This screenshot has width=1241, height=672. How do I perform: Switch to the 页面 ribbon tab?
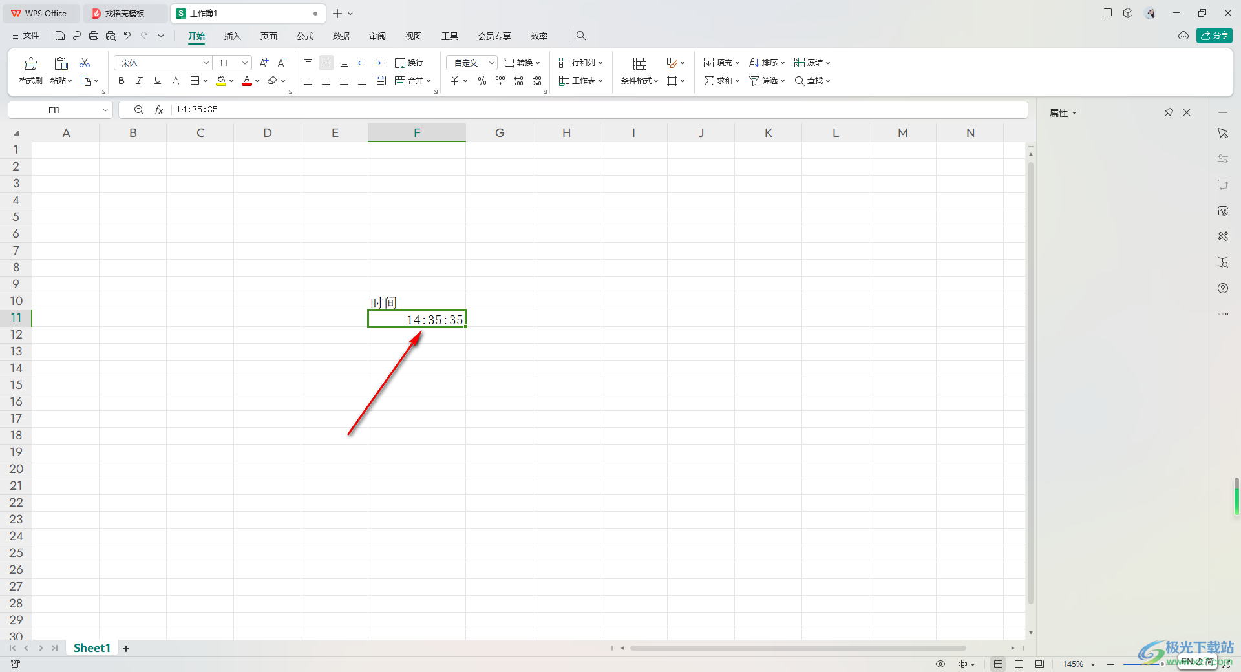tap(268, 36)
